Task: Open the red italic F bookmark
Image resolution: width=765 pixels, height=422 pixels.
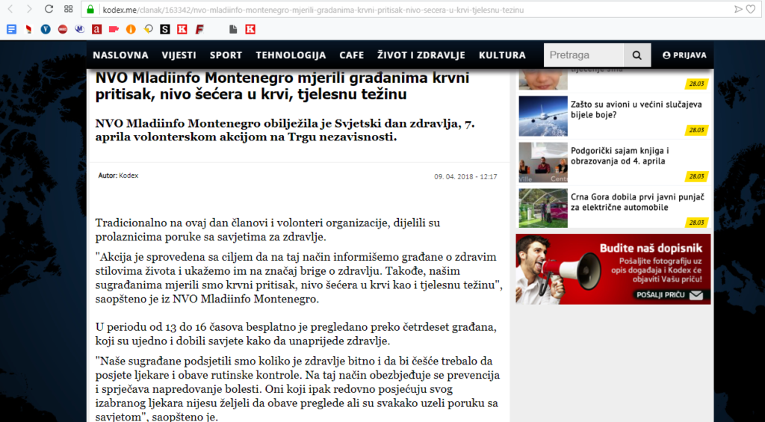Action: [x=199, y=29]
